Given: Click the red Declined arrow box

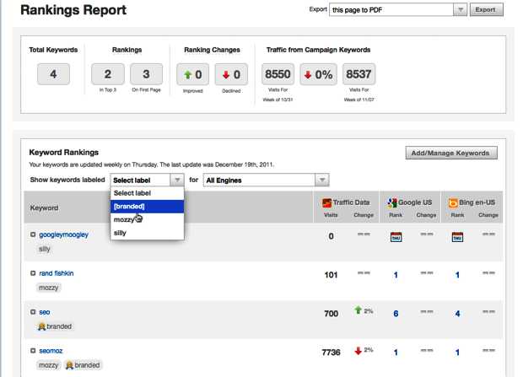Looking at the screenshot, I should [x=231, y=74].
